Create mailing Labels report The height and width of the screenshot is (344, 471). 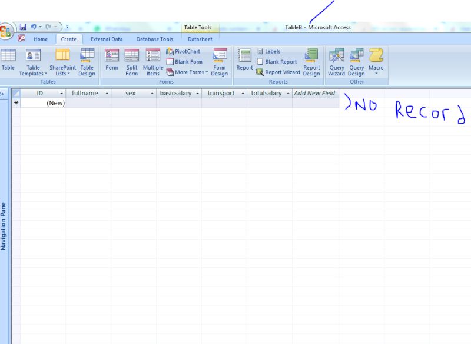[270, 51]
